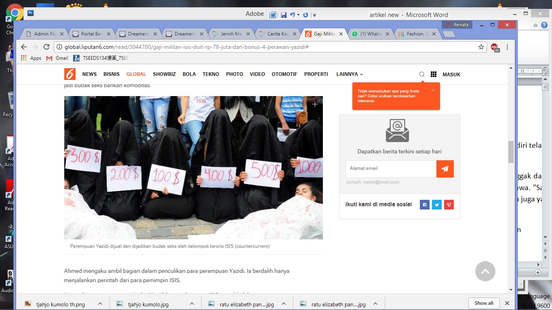Expand the LAINNYA navigation dropdown
Viewport: 552px width, 310px height.
click(350, 74)
